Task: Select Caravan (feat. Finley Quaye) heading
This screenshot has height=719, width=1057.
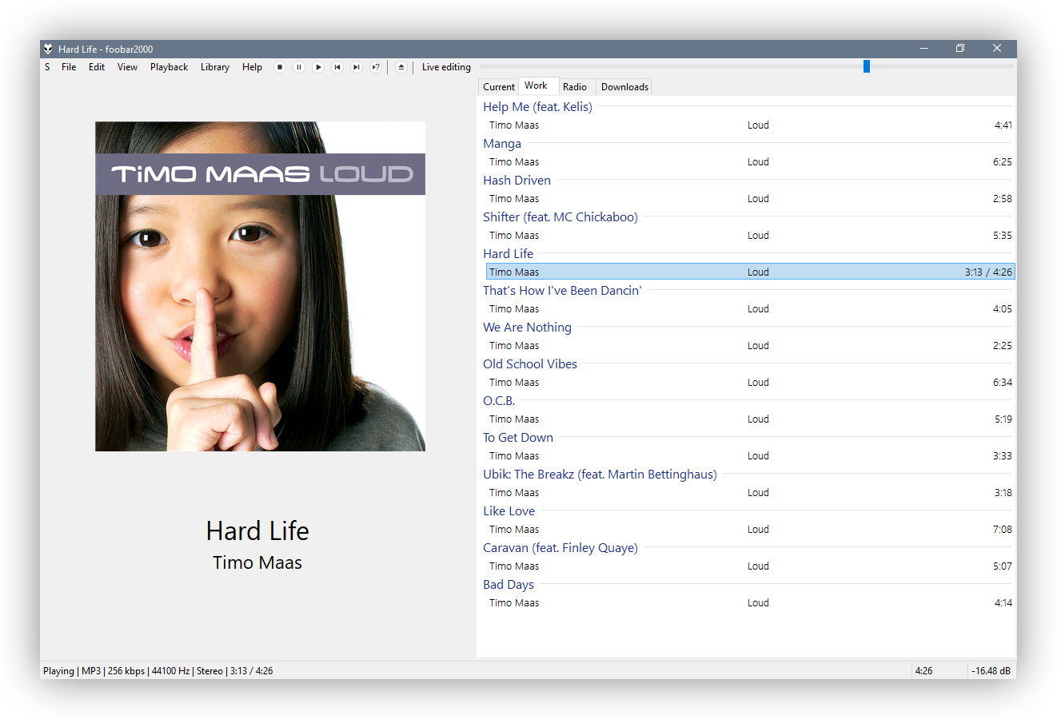Action: pos(560,547)
